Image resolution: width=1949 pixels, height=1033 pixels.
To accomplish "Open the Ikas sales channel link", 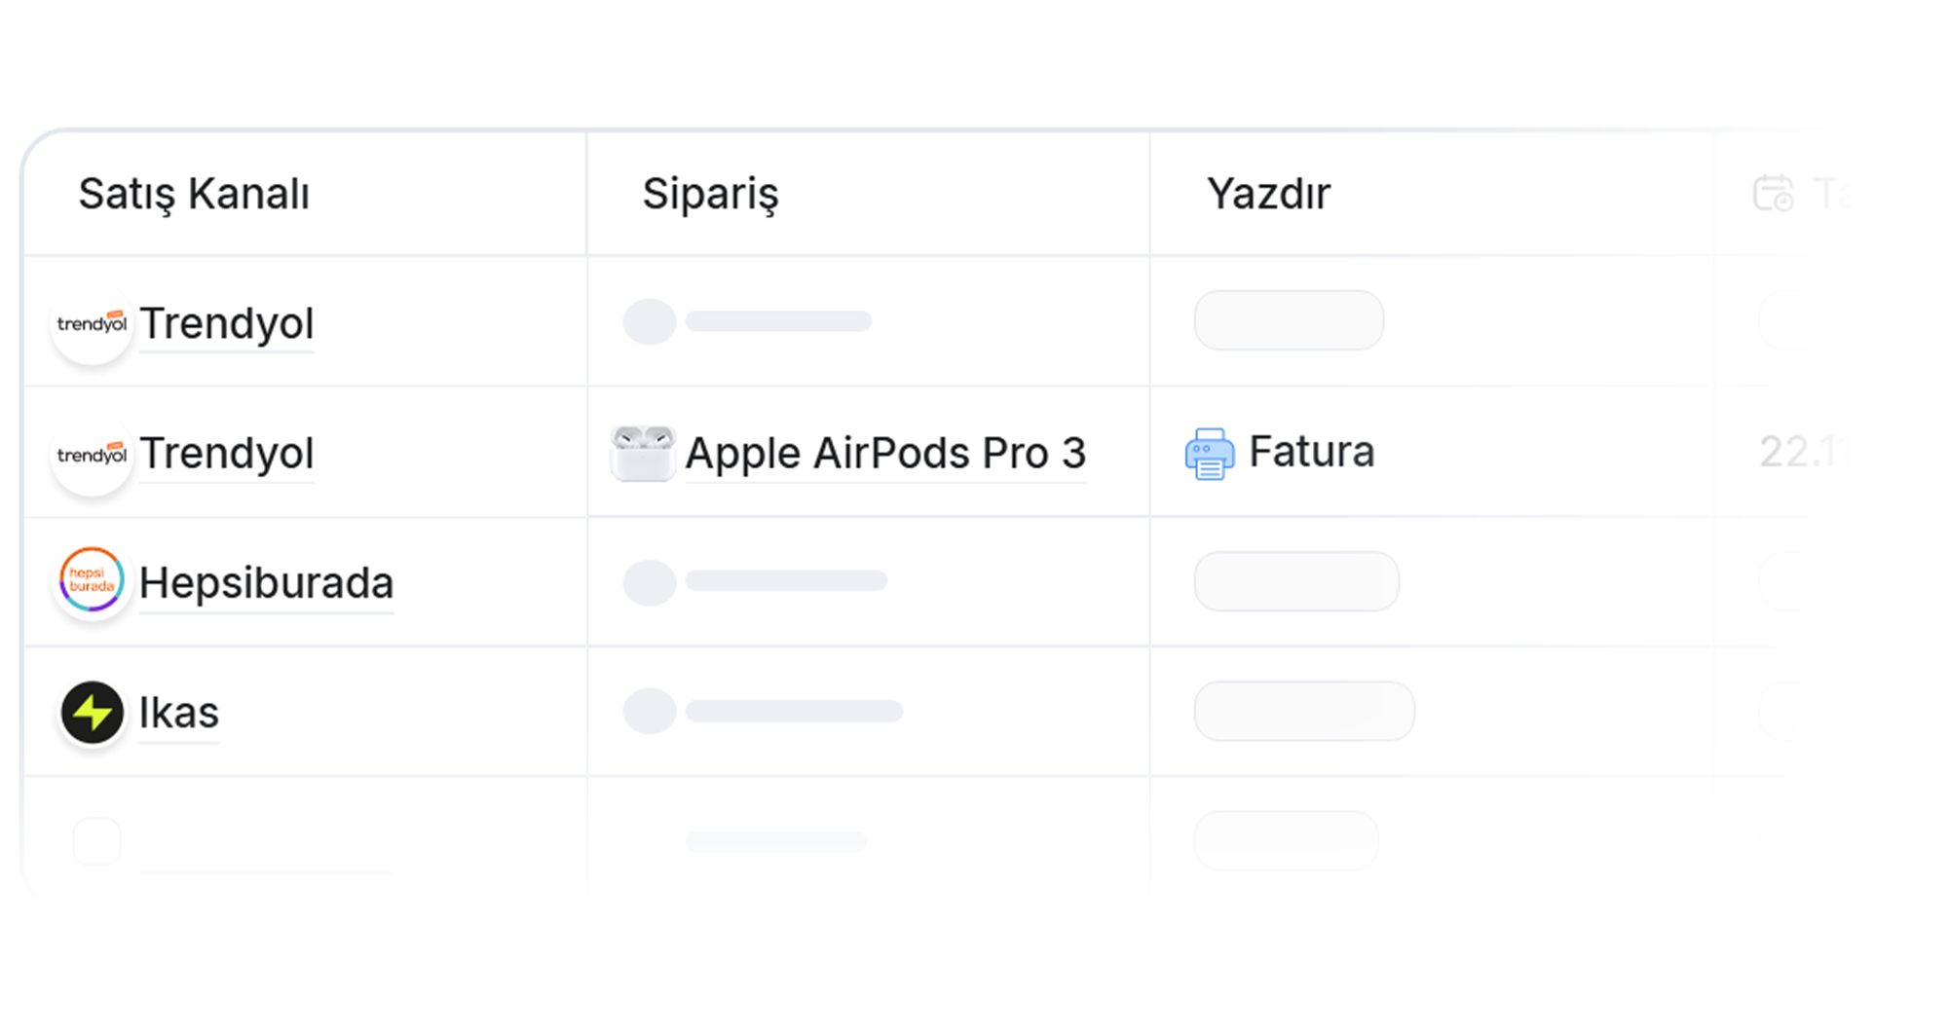I will click(178, 713).
